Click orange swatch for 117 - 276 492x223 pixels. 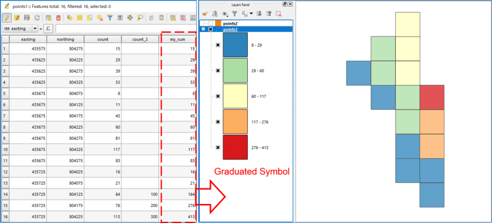pyautogui.click(x=236, y=122)
